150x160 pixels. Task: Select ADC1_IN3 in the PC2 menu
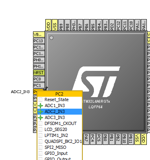click(60, 105)
